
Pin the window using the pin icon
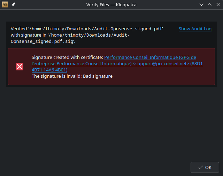point(13,5)
